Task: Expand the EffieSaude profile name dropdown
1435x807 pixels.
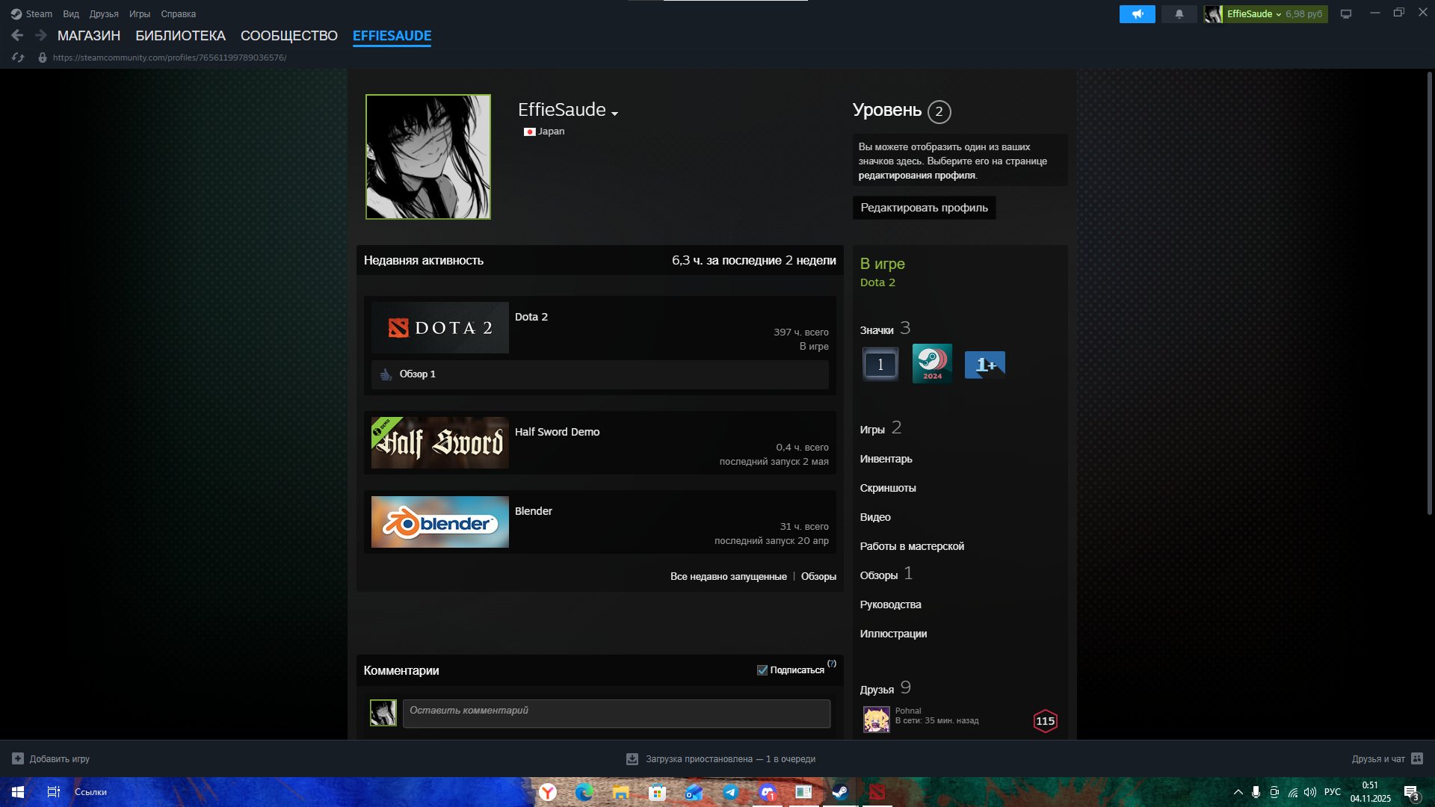Action: click(x=614, y=114)
